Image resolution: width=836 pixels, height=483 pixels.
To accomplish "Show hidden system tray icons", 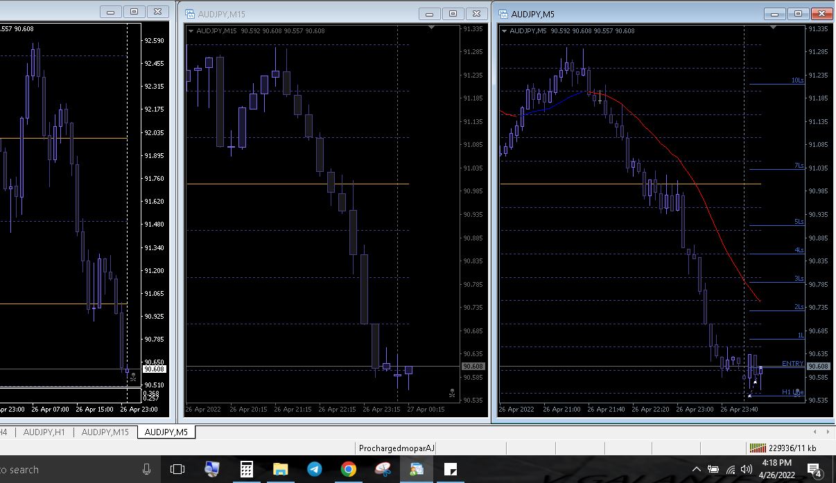I will pos(696,470).
